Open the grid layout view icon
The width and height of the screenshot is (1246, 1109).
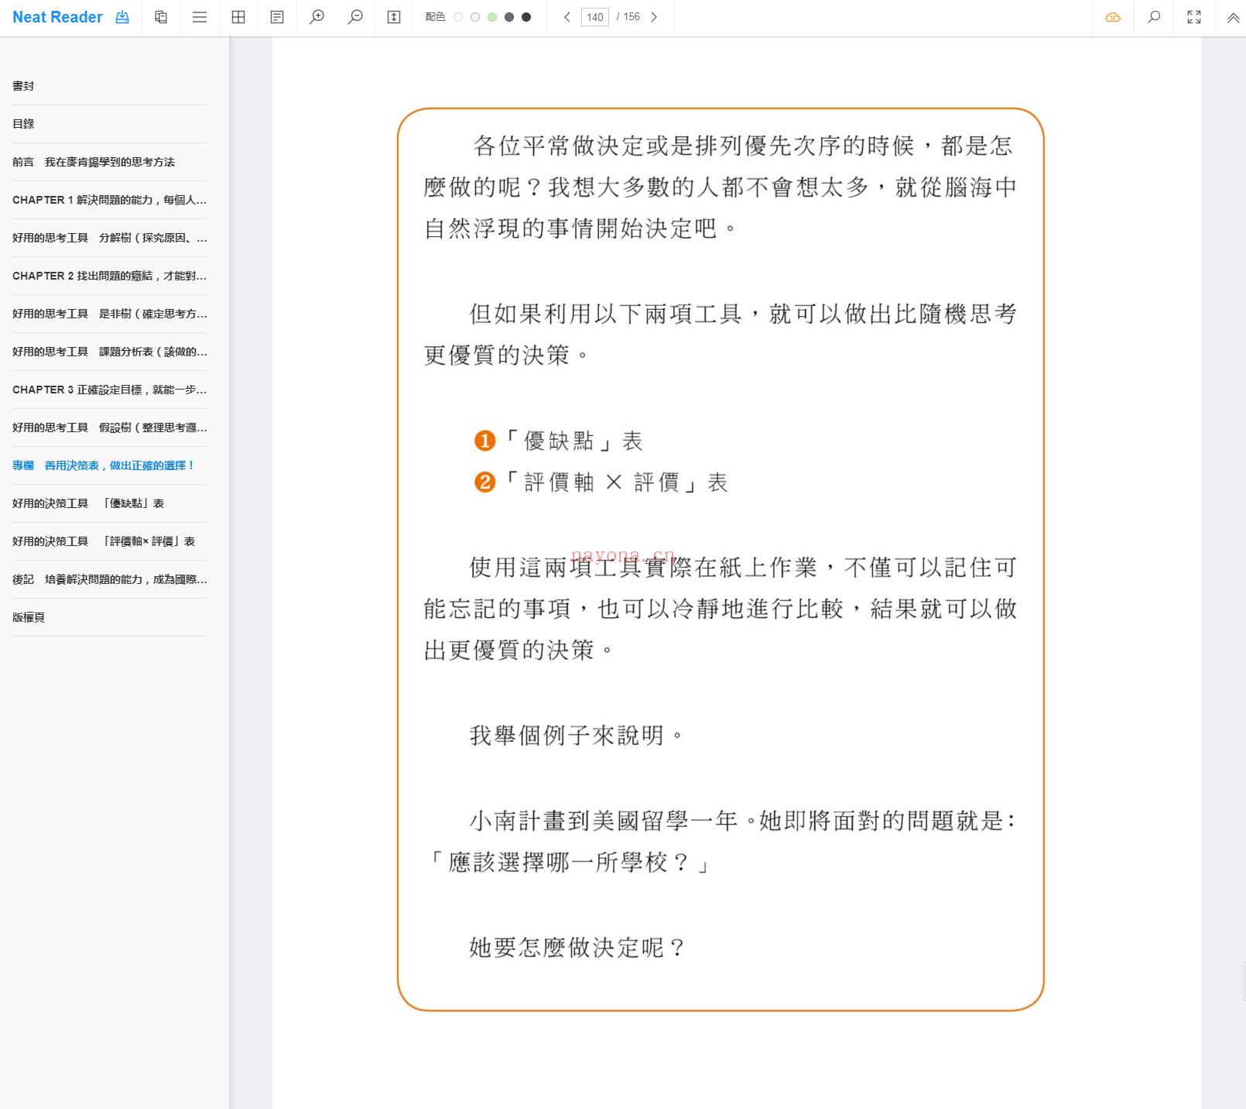tap(238, 17)
